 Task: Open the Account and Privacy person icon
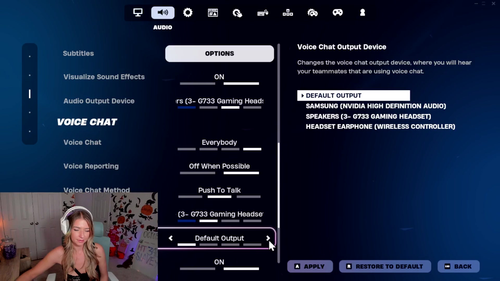click(362, 12)
